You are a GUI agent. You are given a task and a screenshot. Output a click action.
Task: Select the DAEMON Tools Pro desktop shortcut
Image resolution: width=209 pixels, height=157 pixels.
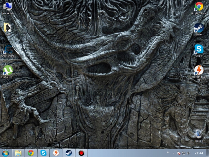199,73
